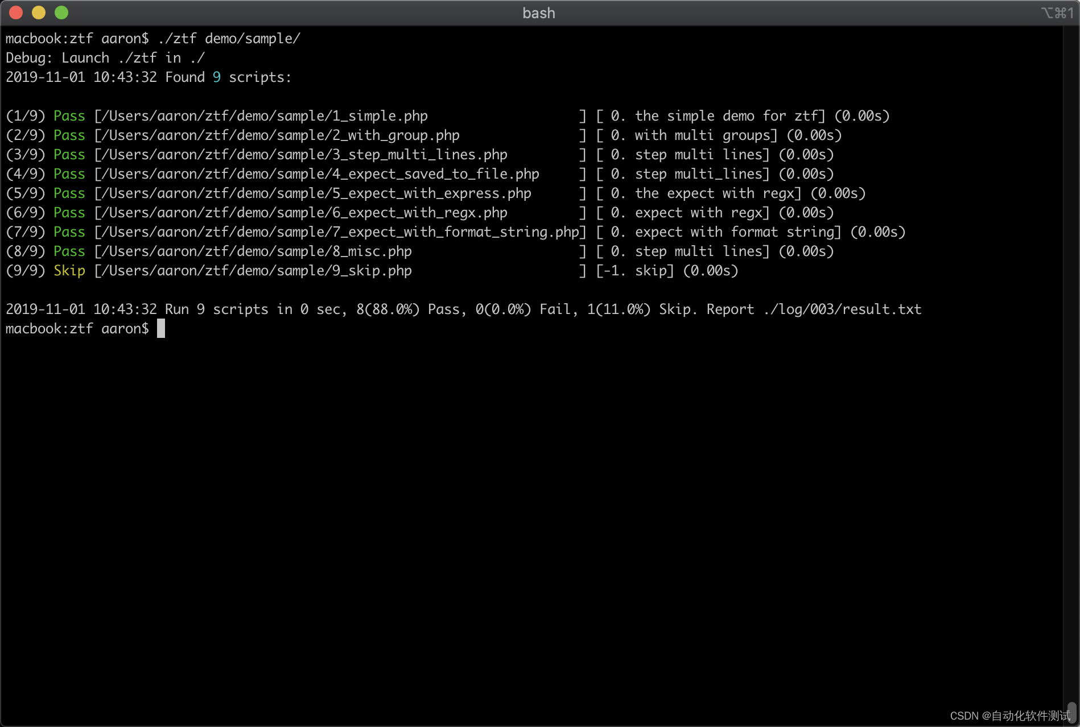Click the 4_expect_saved_to_file.php file path

pyautogui.click(x=320, y=174)
